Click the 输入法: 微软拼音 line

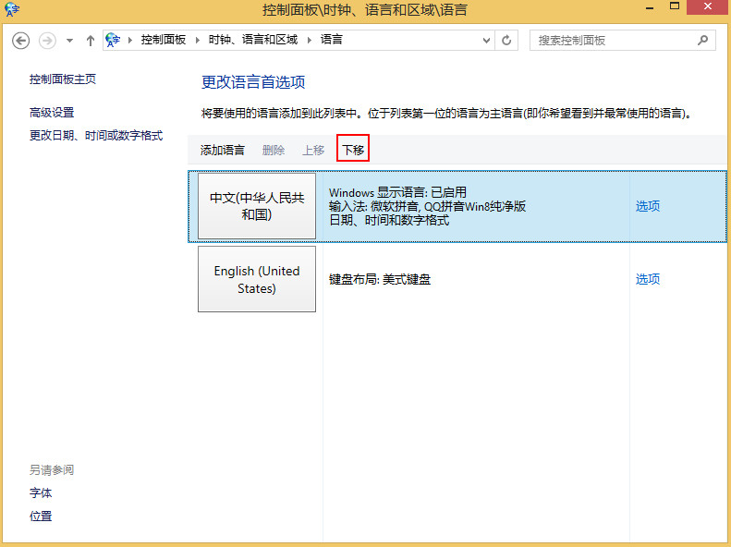click(x=428, y=206)
